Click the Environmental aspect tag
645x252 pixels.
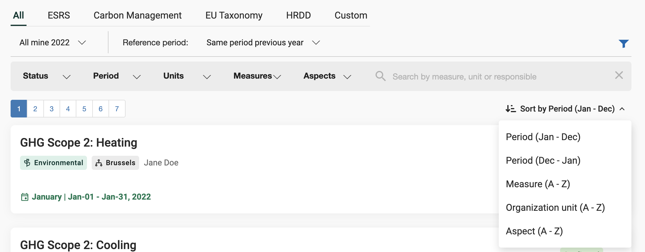[x=53, y=163]
